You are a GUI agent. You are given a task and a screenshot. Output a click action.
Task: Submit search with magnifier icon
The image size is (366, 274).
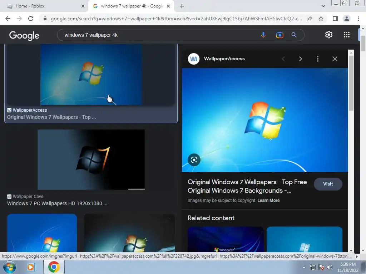pyautogui.click(x=294, y=35)
